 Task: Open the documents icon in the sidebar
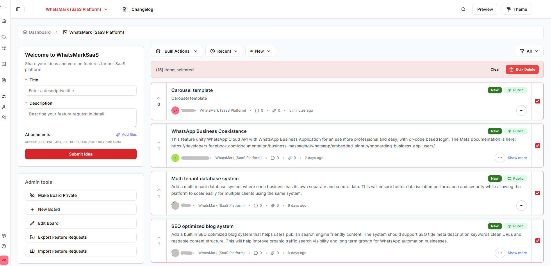pyautogui.click(x=4, y=80)
